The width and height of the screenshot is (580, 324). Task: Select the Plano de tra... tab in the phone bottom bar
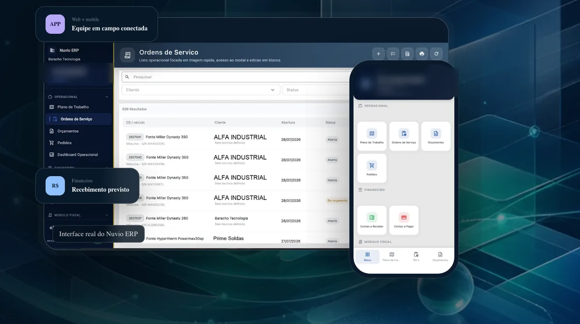click(x=391, y=256)
